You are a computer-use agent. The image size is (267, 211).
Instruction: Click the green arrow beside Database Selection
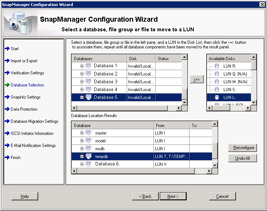point(7,85)
